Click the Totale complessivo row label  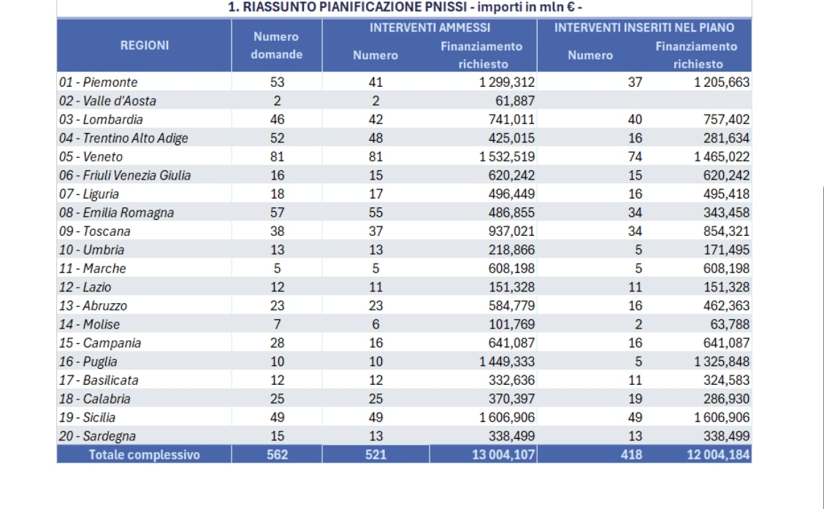click(144, 455)
